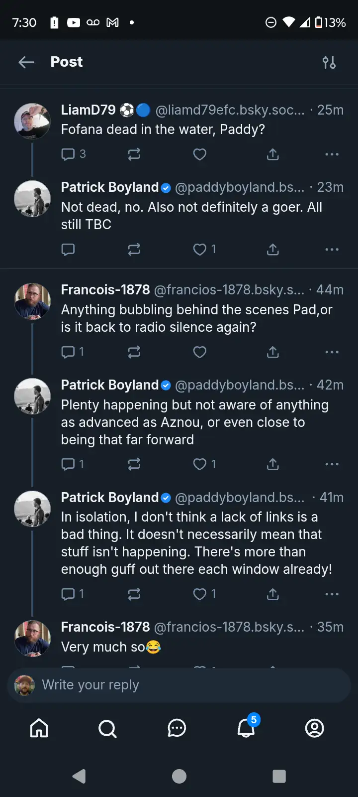Like LiamD79's post about Fofana
Viewport: 358px width, 797px height.
(200, 154)
